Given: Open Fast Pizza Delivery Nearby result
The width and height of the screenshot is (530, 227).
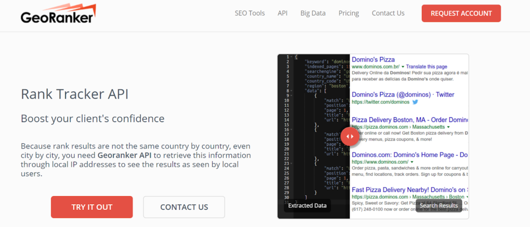Looking at the screenshot, I should [x=410, y=189].
